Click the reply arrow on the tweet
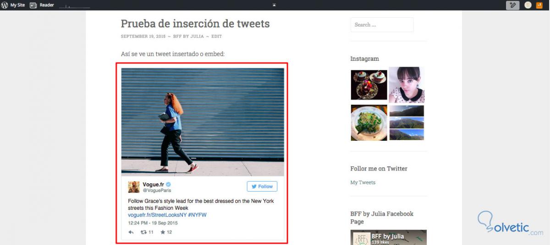 [131, 232]
